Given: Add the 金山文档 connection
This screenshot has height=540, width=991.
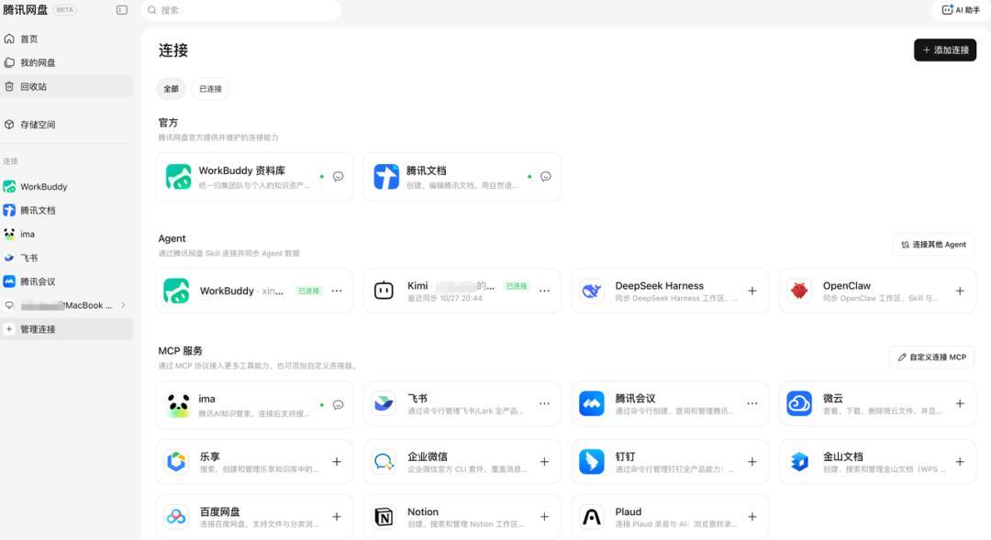Looking at the screenshot, I should [x=960, y=462].
